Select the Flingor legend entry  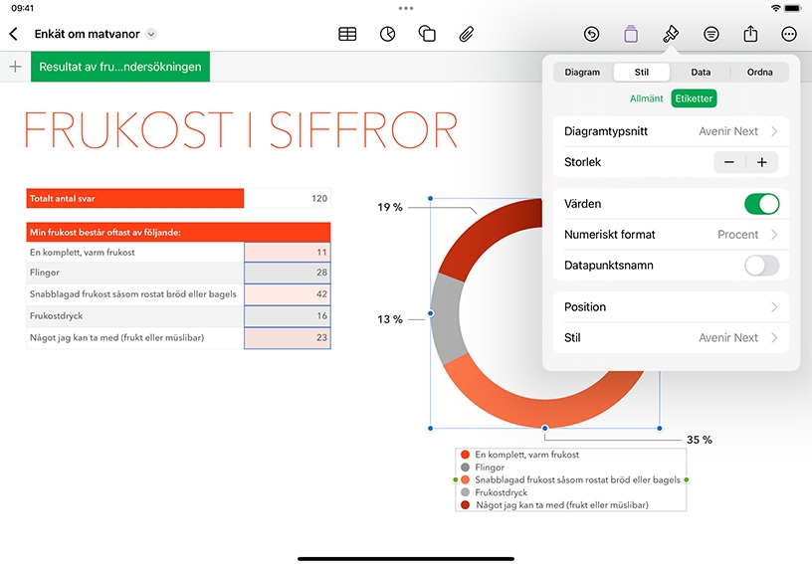pos(482,468)
